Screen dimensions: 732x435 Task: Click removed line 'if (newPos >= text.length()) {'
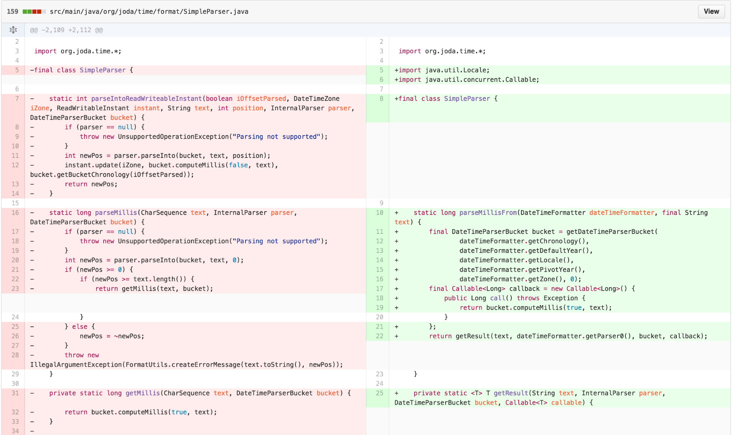[x=196, y=279]
